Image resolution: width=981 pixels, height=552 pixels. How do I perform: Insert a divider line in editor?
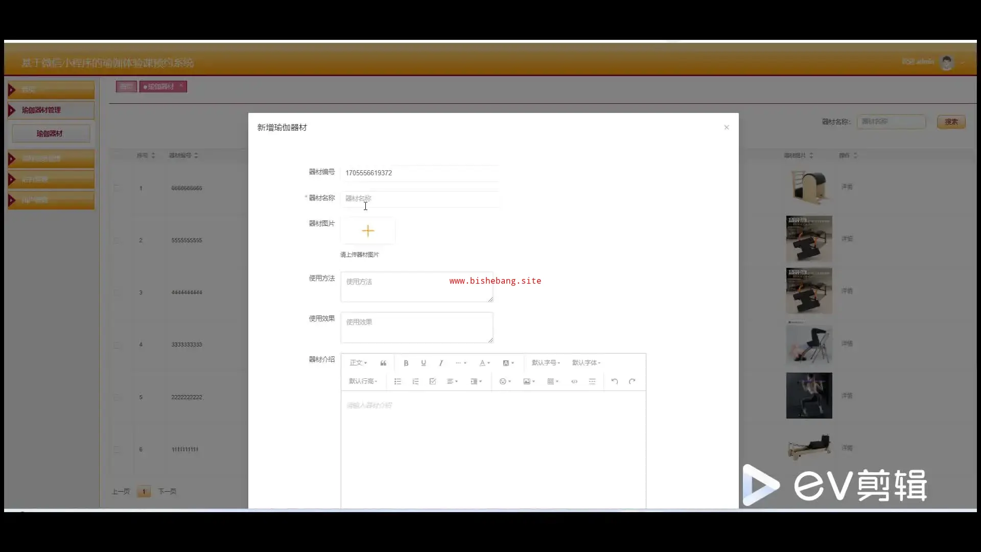click(592, 381)
